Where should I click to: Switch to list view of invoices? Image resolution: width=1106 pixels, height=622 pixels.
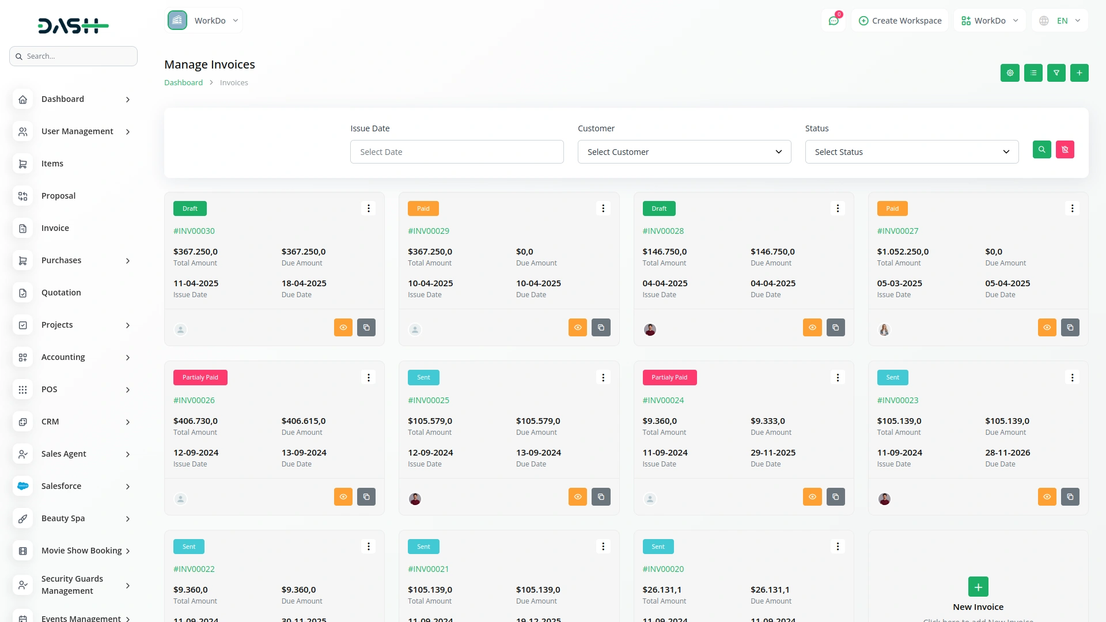1033,73
